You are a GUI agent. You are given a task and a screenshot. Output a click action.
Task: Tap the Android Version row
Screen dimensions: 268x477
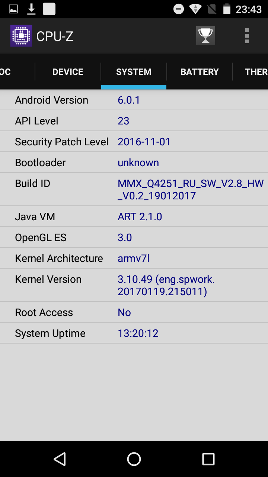[134, 100]
